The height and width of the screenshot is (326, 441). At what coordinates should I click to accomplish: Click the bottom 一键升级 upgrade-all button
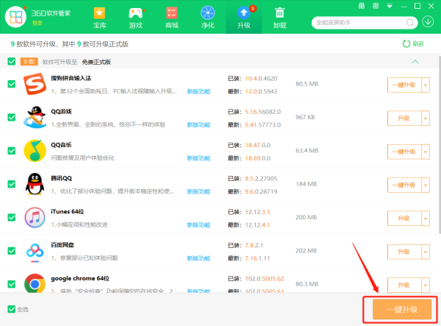coord(402,309)
